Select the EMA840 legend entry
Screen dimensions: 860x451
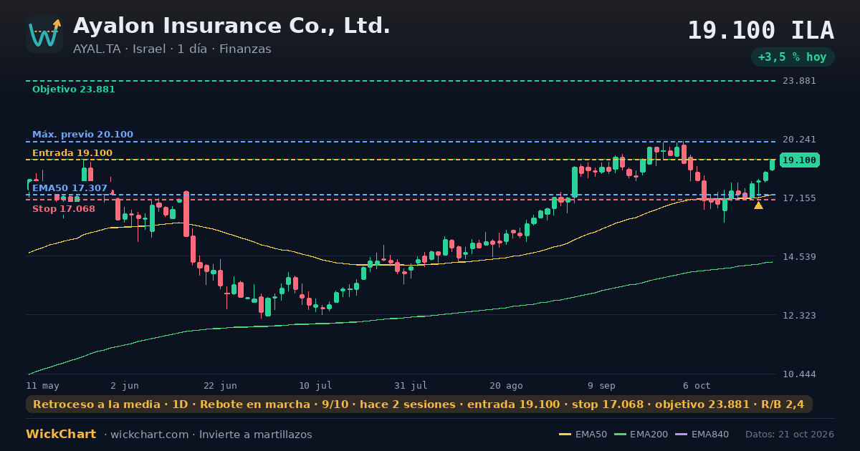click(702, 435)
